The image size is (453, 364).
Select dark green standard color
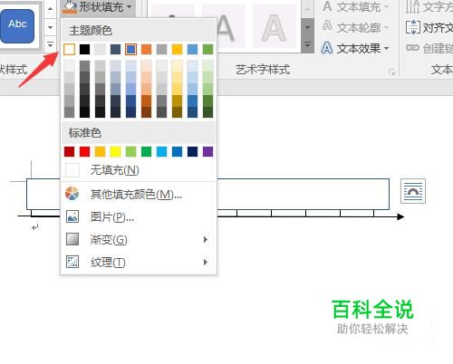(147, 151)
